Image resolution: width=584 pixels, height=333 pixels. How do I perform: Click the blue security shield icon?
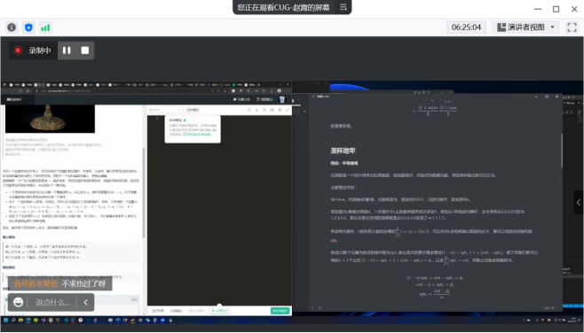(28, 27)
